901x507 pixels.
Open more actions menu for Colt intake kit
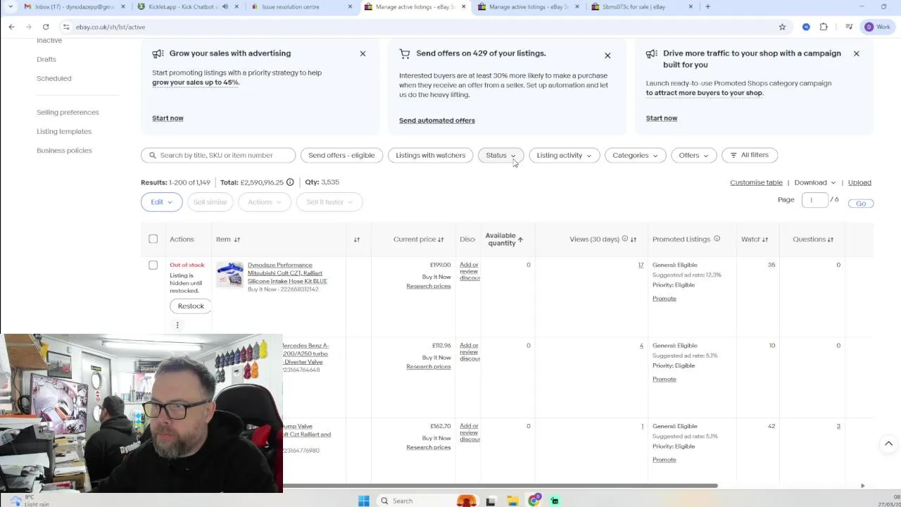(177, 325)
